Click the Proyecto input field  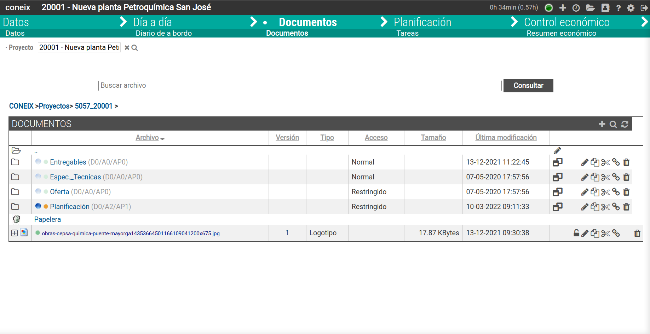(x=79, y=47)
